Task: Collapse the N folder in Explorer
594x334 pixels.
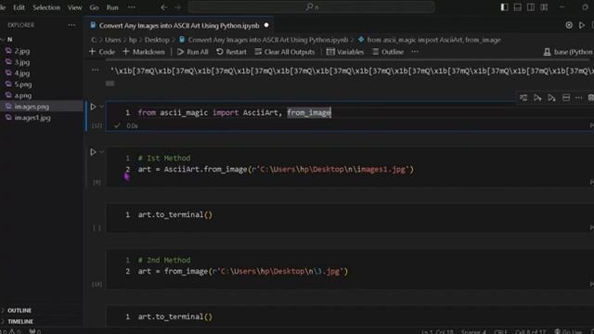Action: click(x=10, y=39)
